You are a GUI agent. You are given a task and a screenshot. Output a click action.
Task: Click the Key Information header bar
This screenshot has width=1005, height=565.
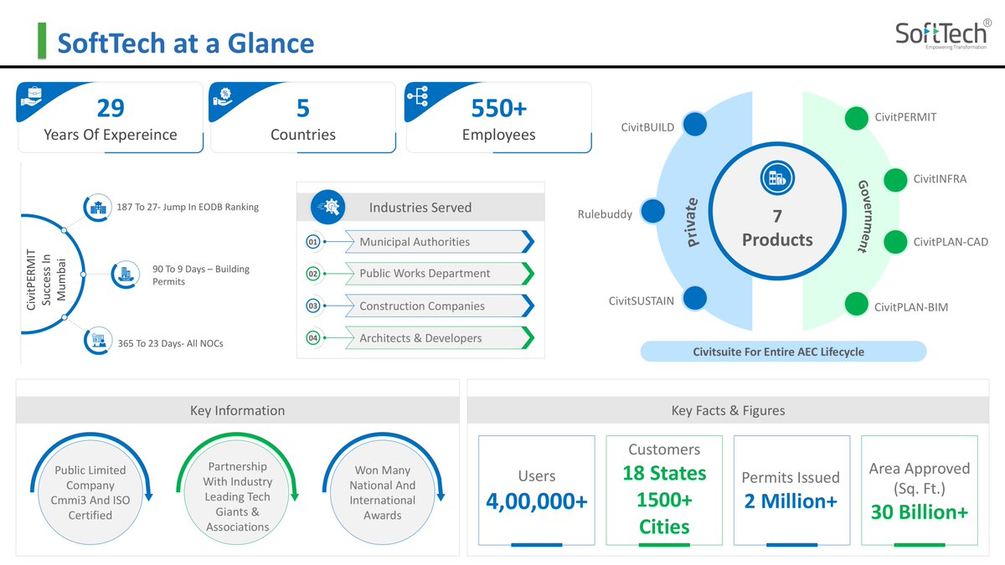[x=237, y=411]
